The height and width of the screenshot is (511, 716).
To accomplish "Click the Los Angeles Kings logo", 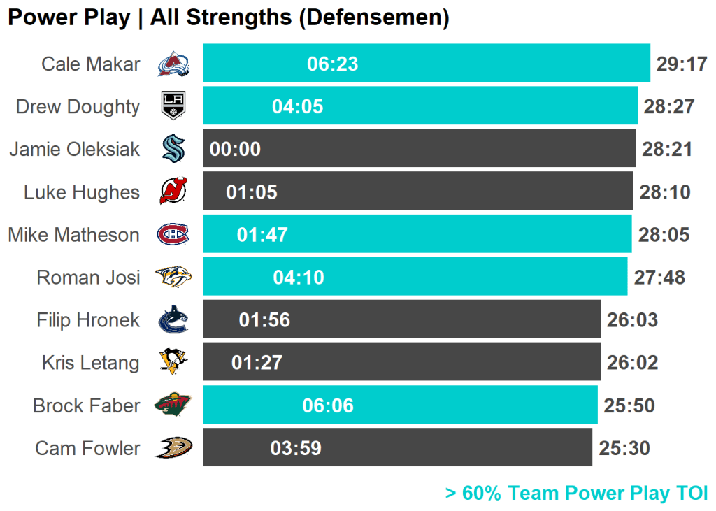I will point(173,106).
